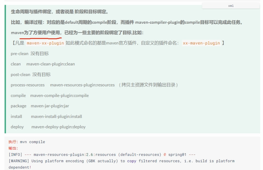Click the maven-deploy-plugin:deploy goal text
Screen dimensions: 263x170
point(58,127)
